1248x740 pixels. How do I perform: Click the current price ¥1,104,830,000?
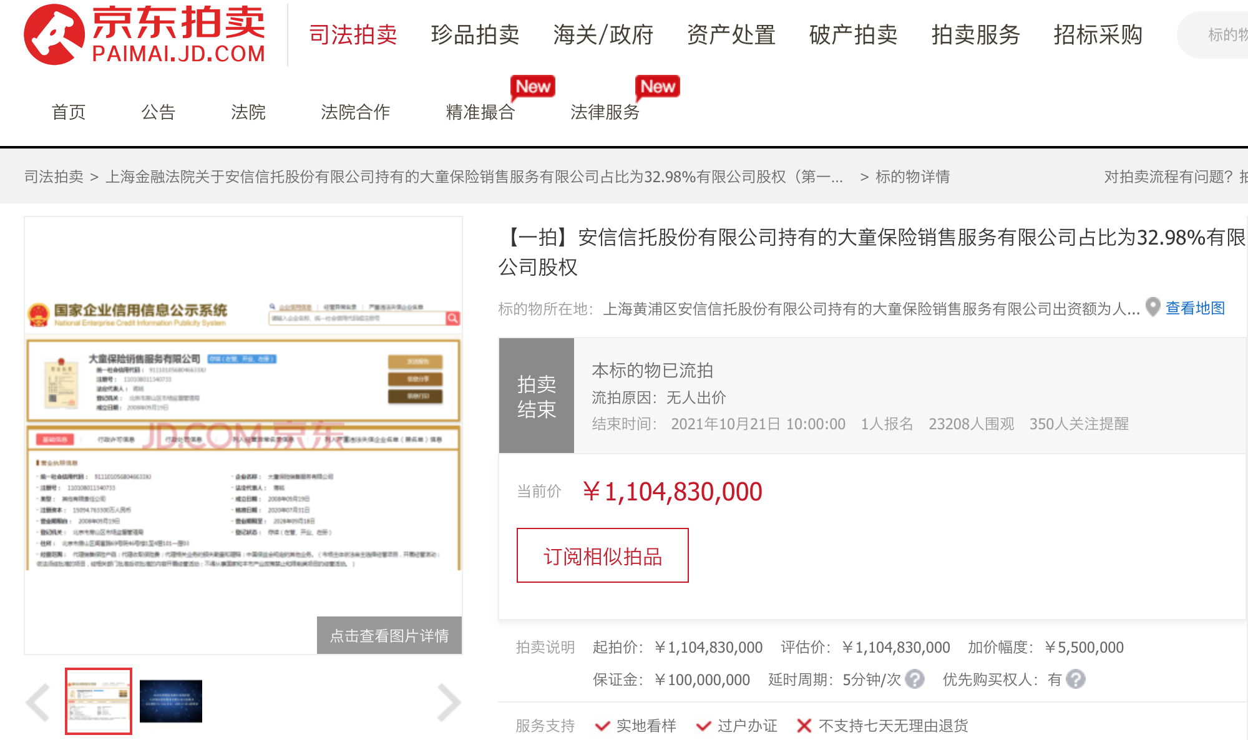pyautogui.click(x=671, y=492)
